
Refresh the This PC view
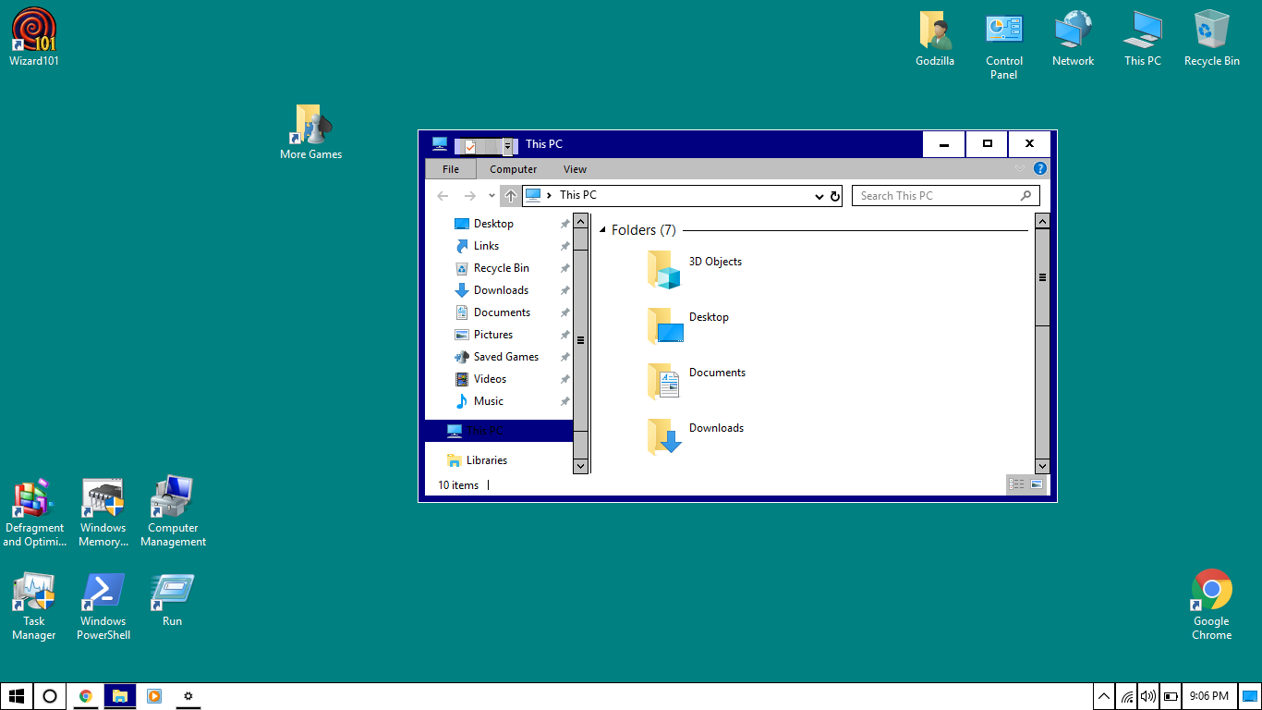[x=835, y=195]
